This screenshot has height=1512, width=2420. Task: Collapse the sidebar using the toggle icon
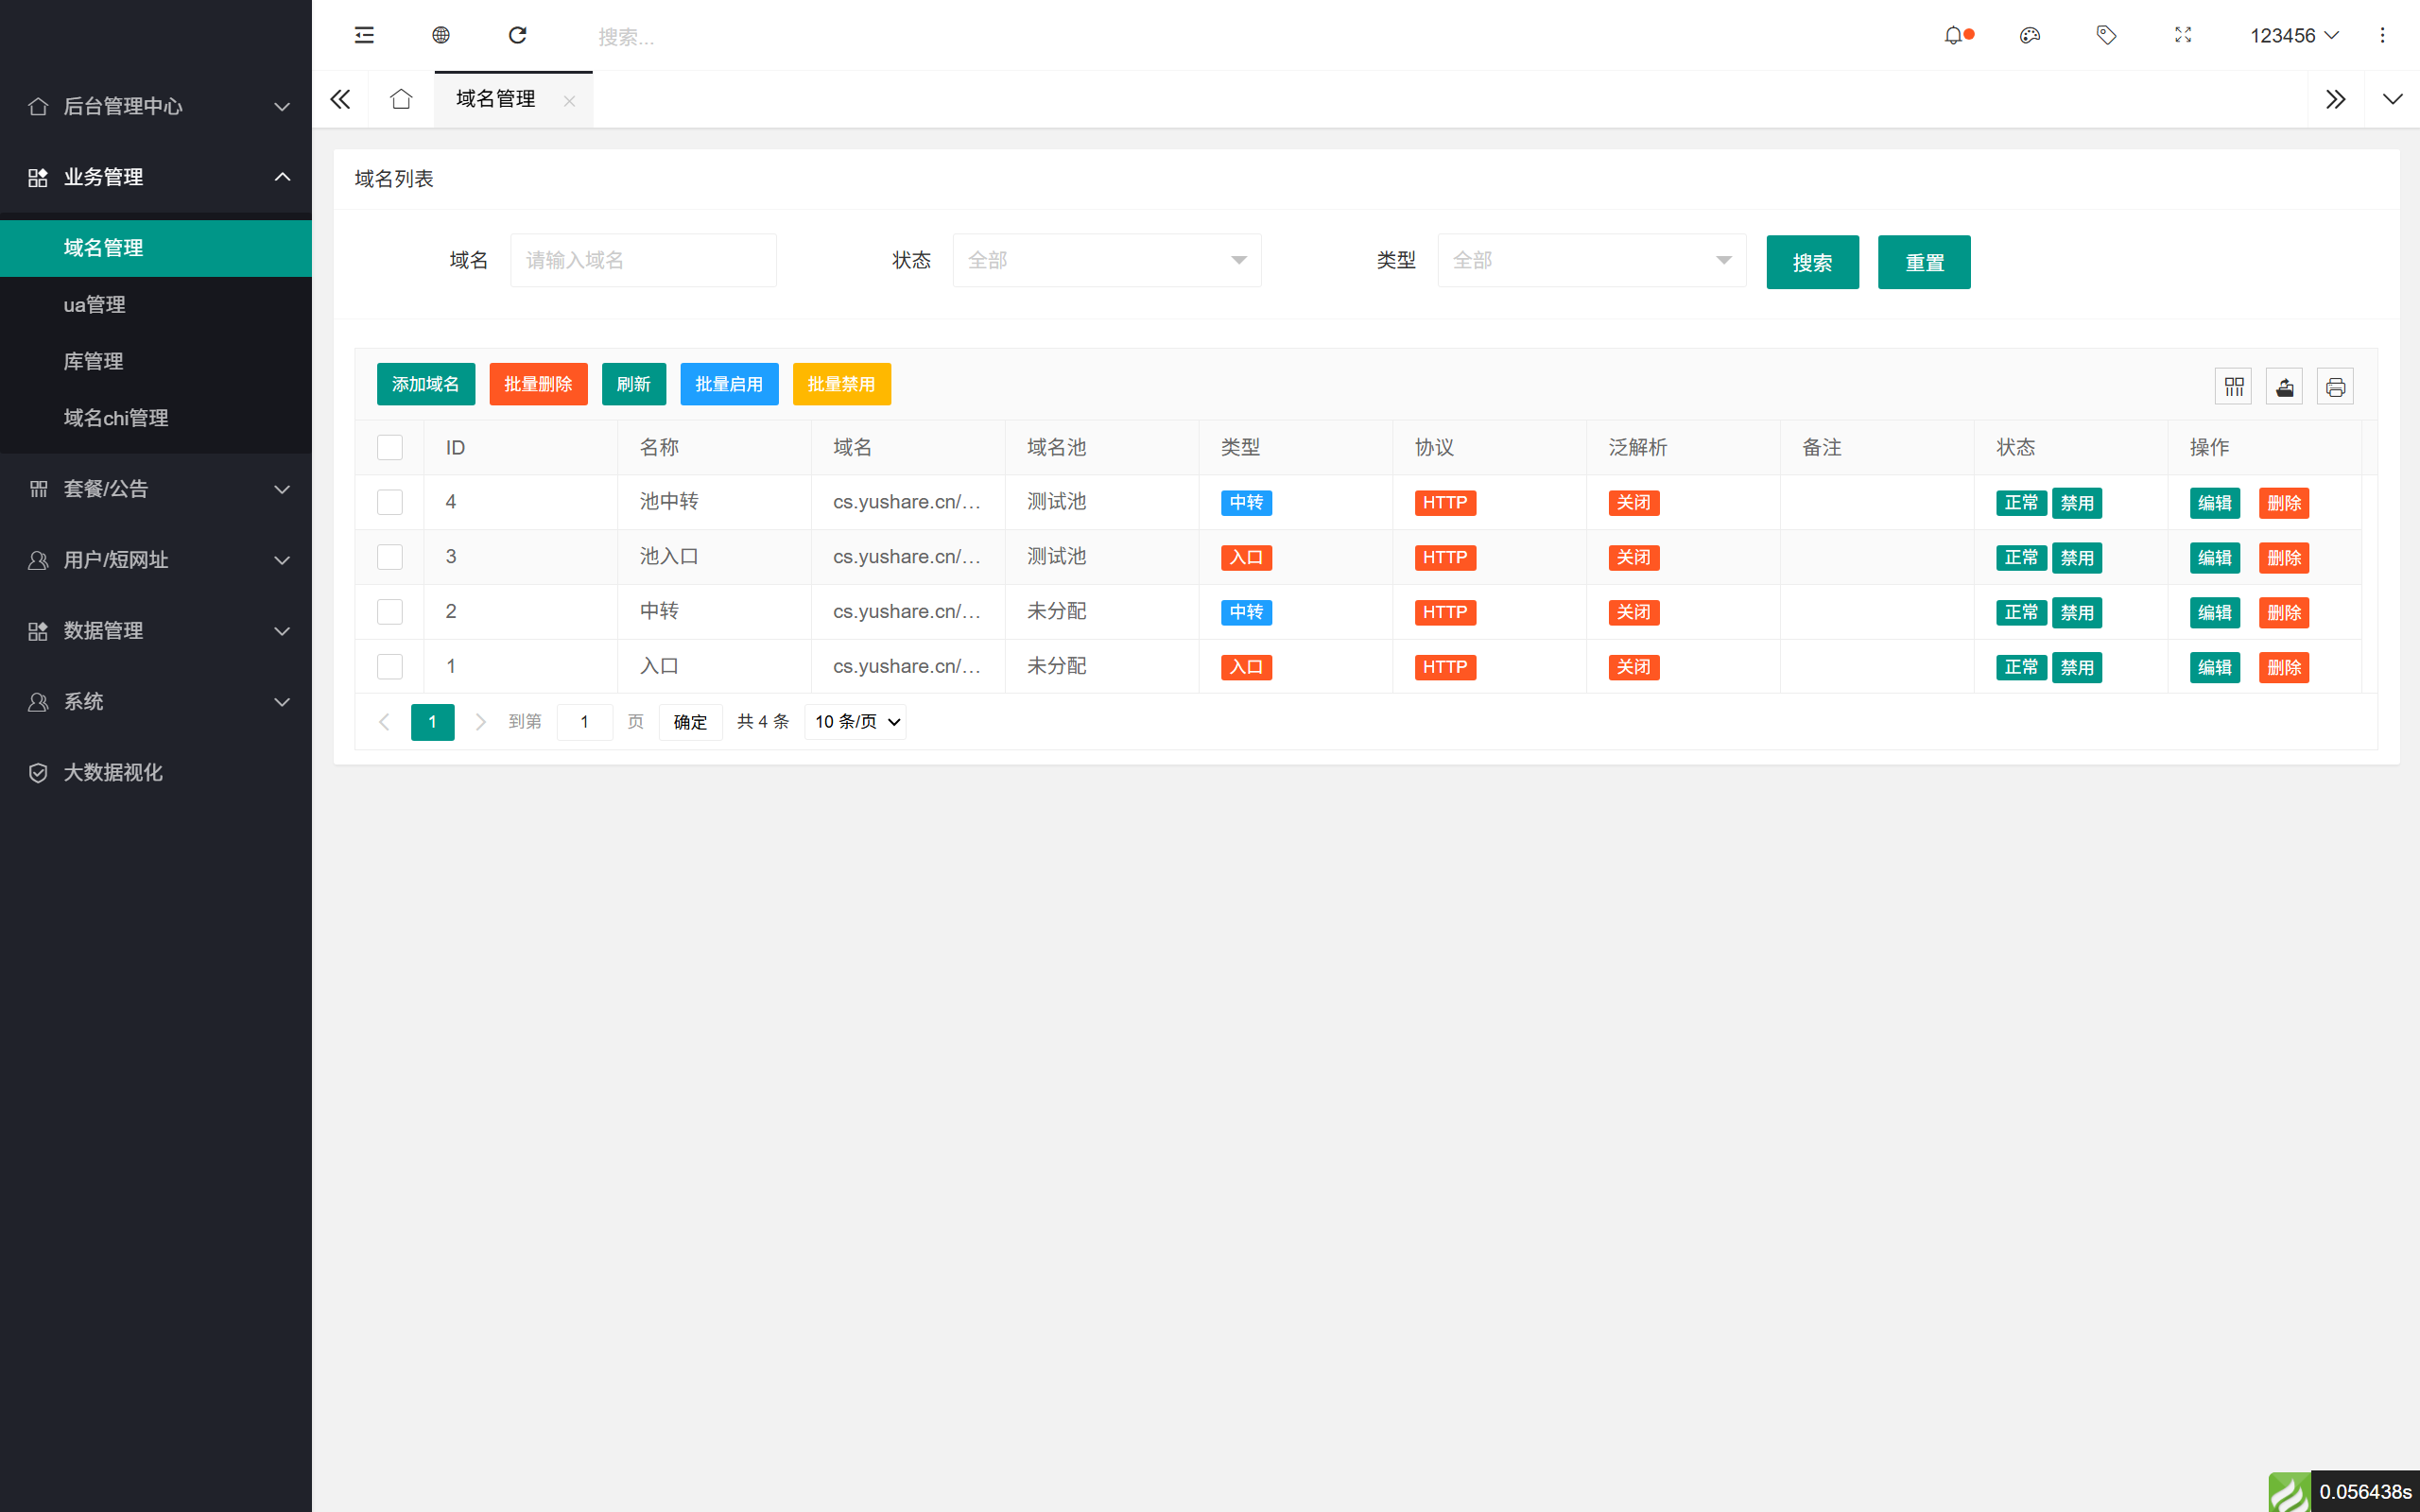pyautogui.click(x=363, y=35)
